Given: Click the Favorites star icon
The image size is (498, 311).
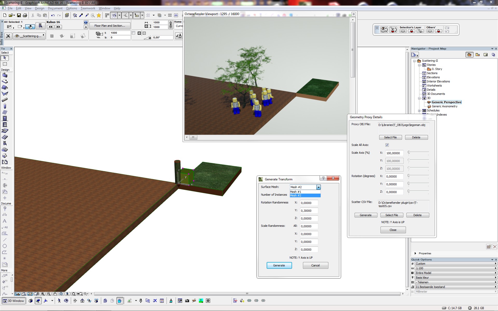Looking at the screenshot, I should click(x=99, y=15).
